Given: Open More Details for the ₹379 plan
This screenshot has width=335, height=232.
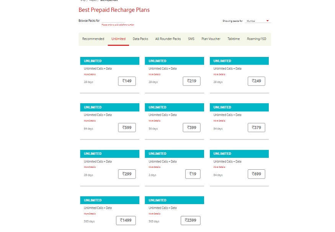Looking at the screenshot, I should point(219,121).
